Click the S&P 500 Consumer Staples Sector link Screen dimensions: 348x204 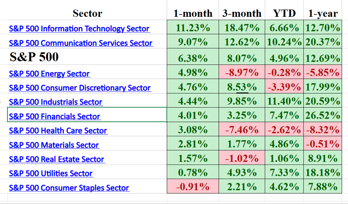(x=69, y=188)
